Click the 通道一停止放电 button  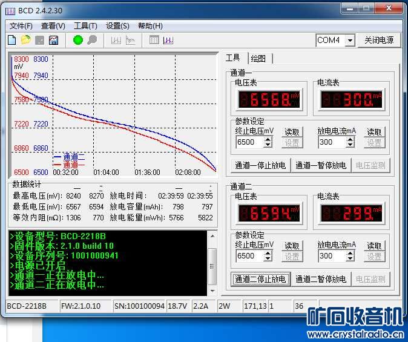[x=260, y=165]
